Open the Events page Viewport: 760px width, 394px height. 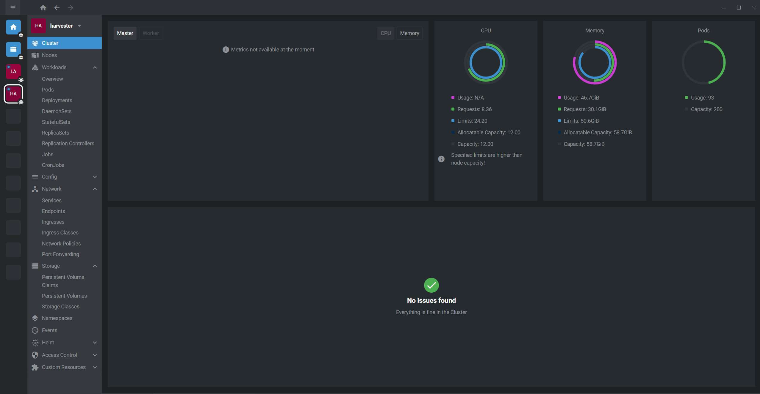pyautogui.click(x=49, y=330)
